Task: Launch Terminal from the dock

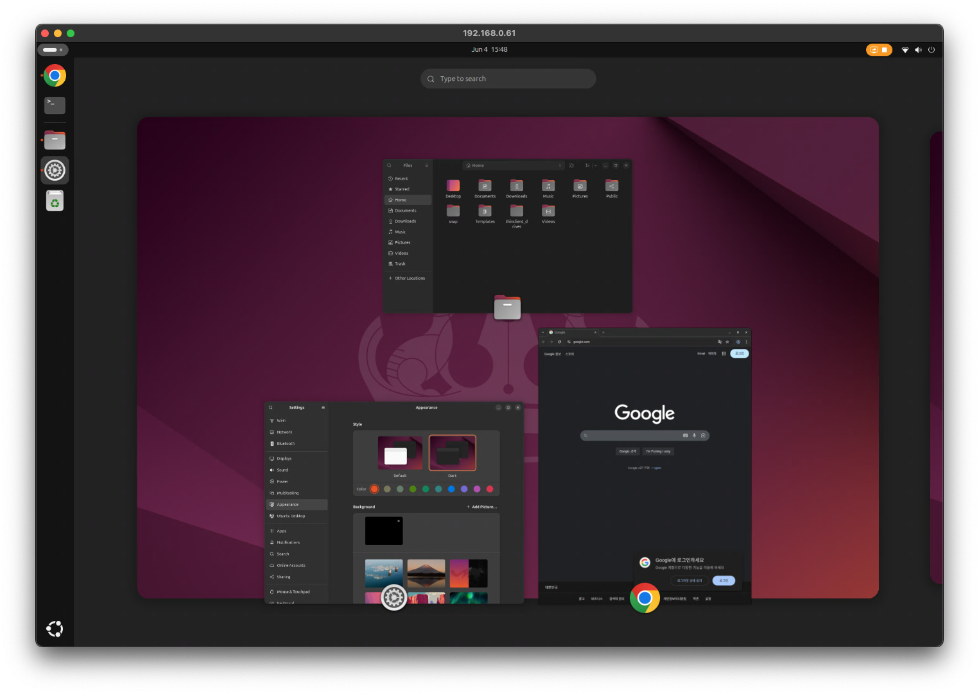Action: tap(55, 105)
